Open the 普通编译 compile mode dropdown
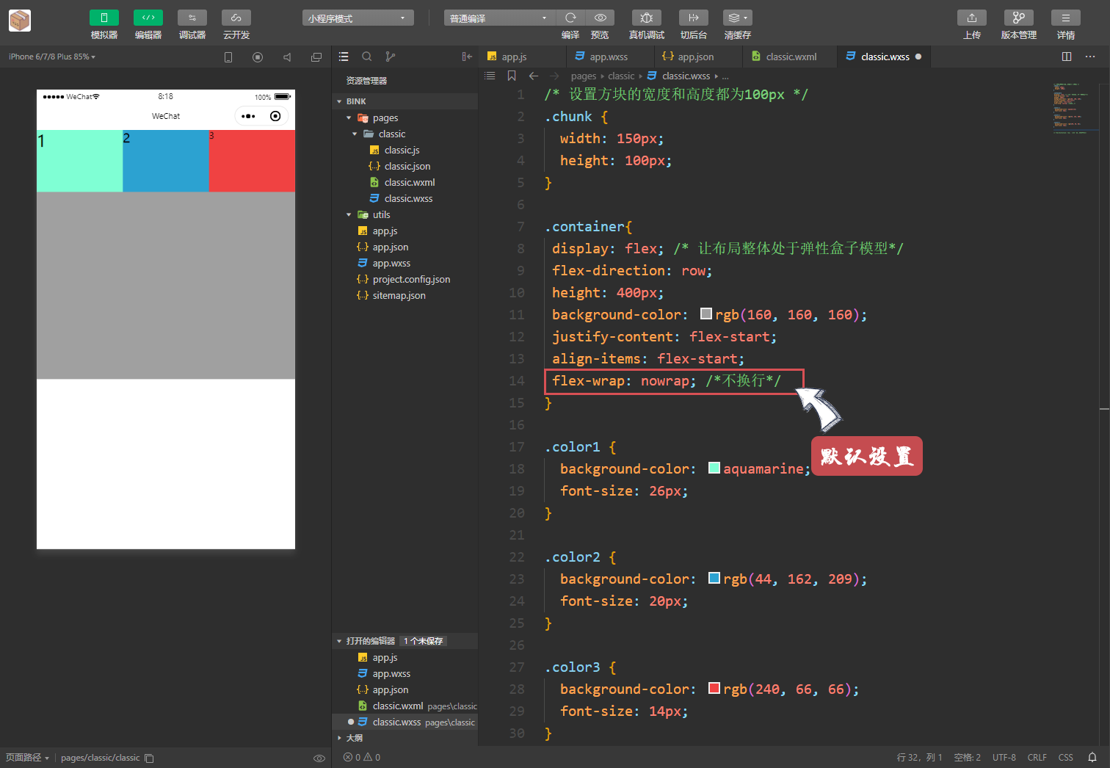Screen dimensions: 1110x768 (x=498, y=18)
